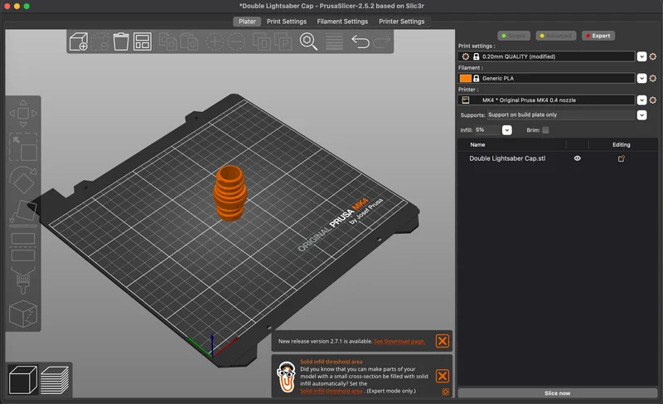This screenshot has width=663, height=404.
Task: Expand the Print settings preset dropdown
Action: [x=641, y=56]
